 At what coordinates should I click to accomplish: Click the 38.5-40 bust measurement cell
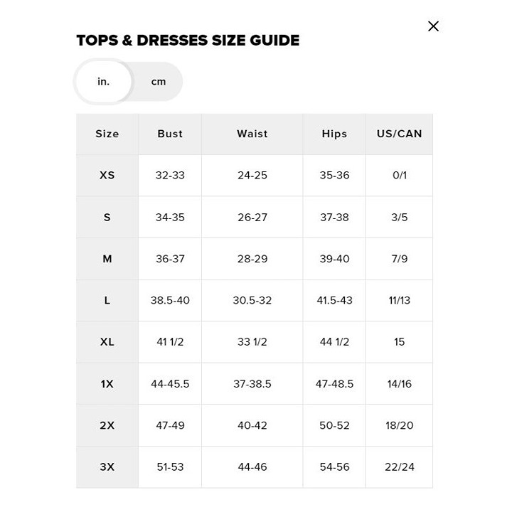click(x=170, y=300)
